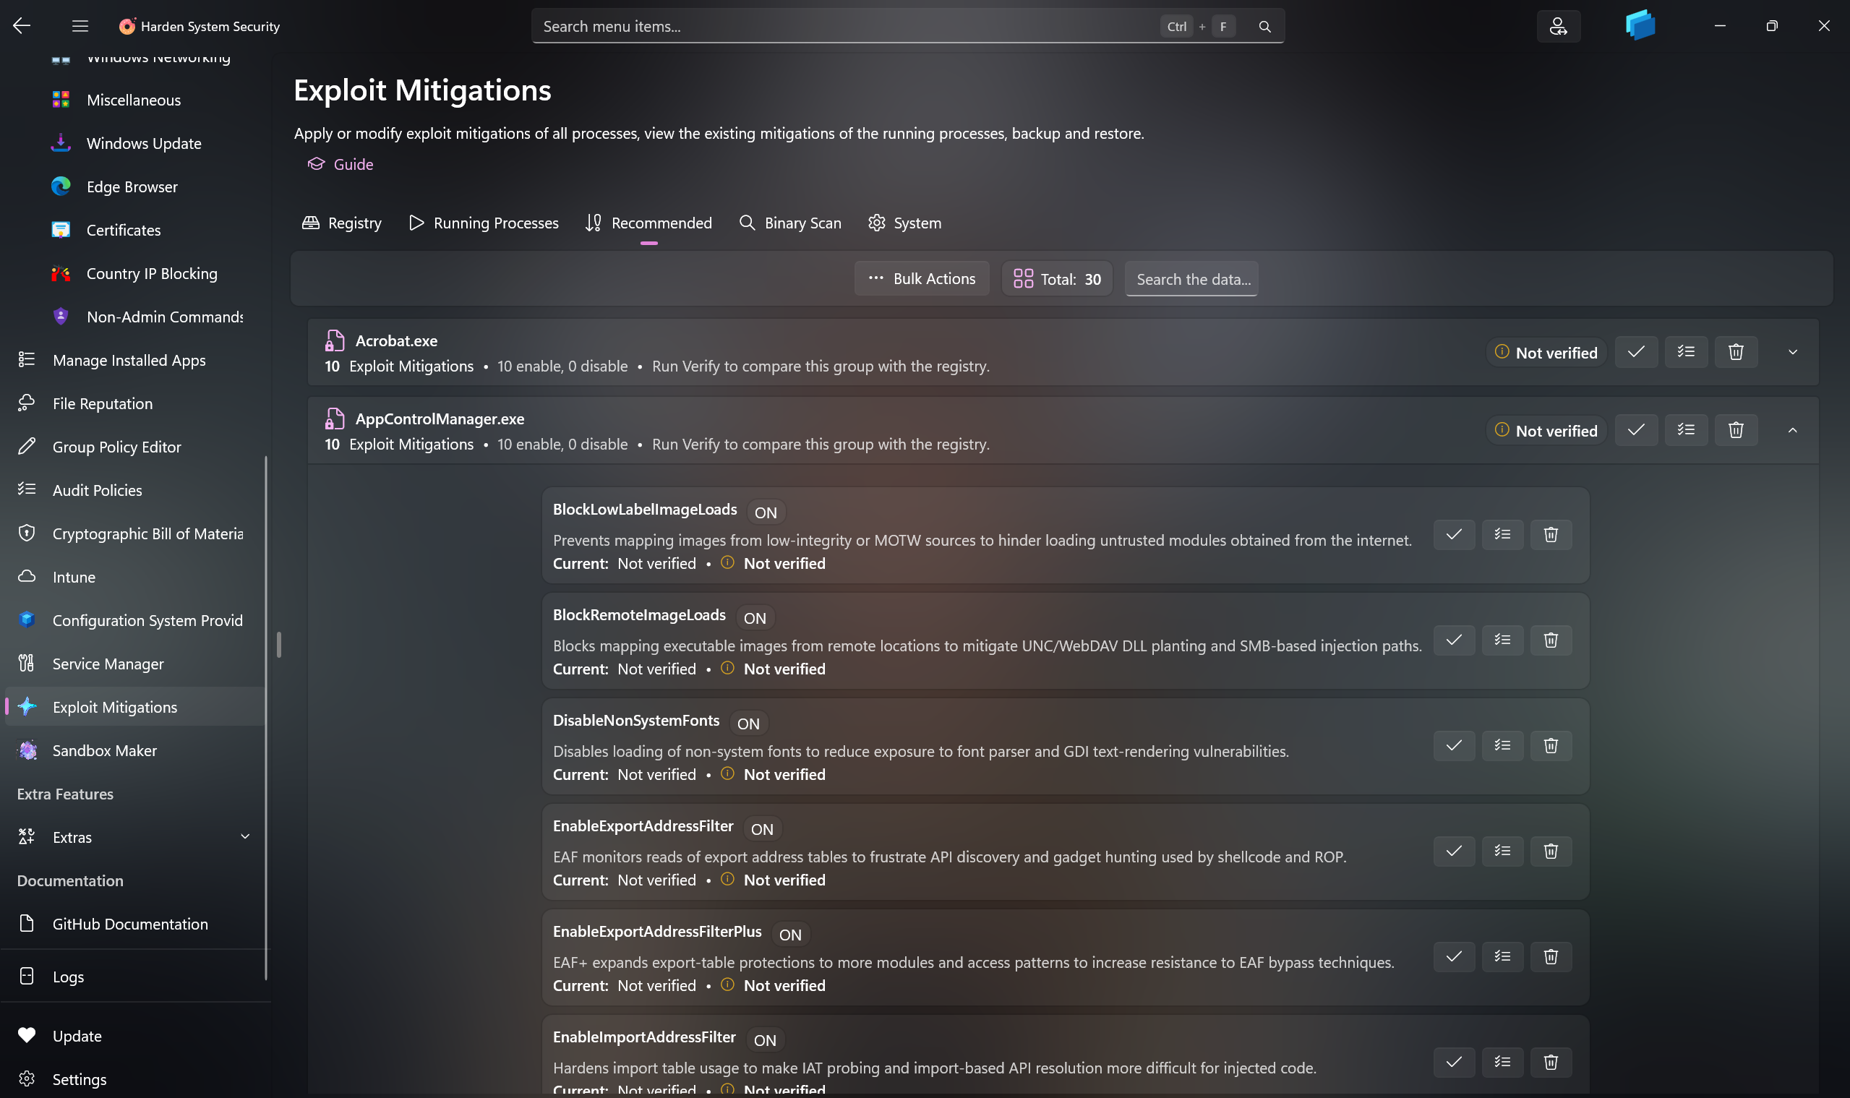Apply Acrobat.exe group with checkmark icon

(1636, 352)
